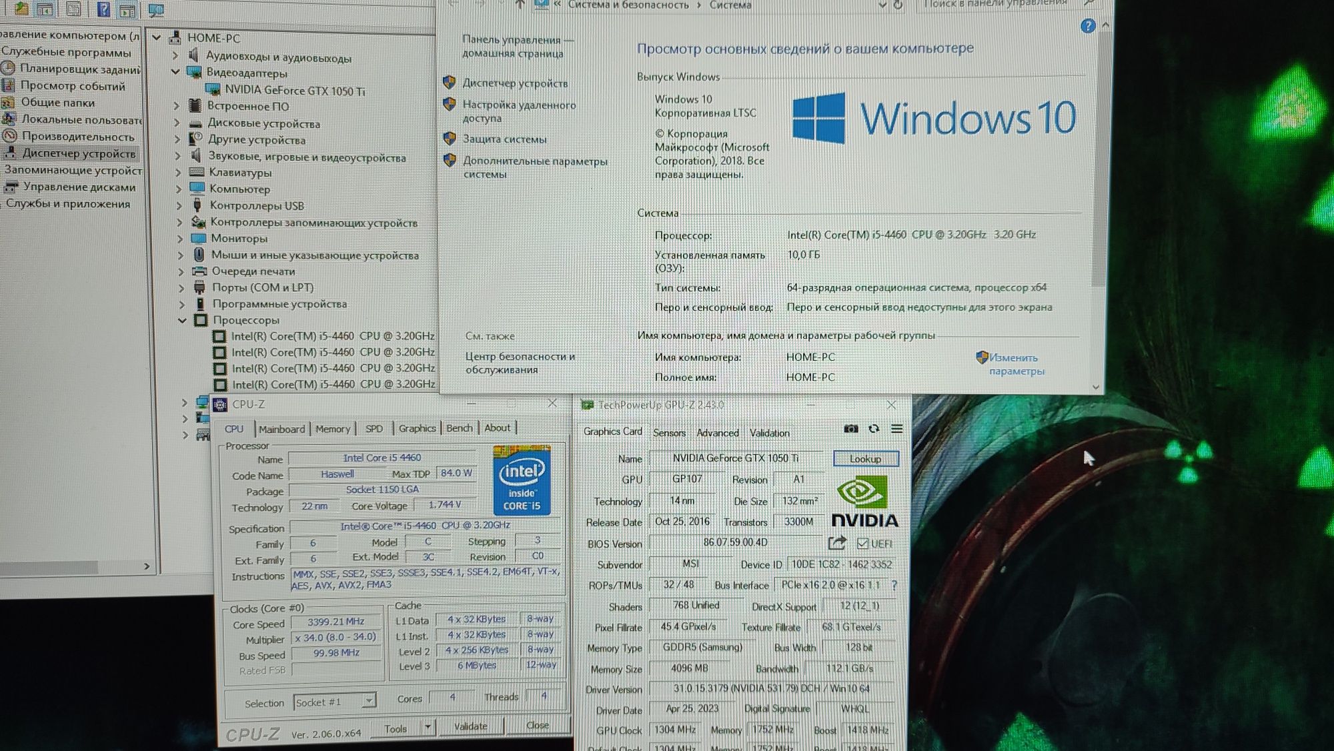Screen dimensions: 1334x751
Task: Open the Advanced tab in GPU-Z
Action: (x=718, y=433)
